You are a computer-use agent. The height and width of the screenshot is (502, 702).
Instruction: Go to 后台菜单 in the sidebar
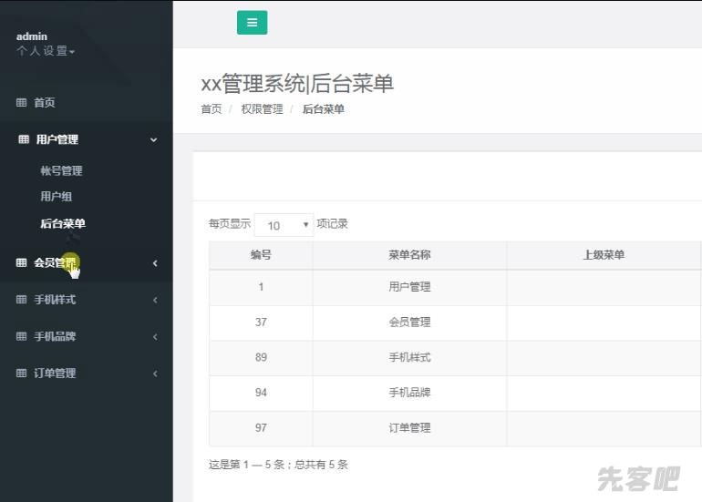[x=63, y=223]
